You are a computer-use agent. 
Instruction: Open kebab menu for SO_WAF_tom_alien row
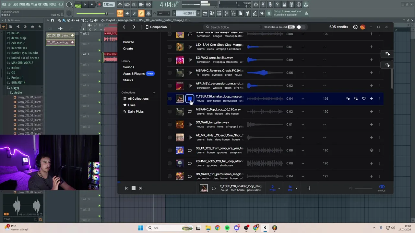coord(379,125)
